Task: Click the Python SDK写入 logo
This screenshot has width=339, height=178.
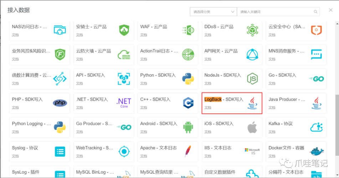Action: [x=188, y=79]
